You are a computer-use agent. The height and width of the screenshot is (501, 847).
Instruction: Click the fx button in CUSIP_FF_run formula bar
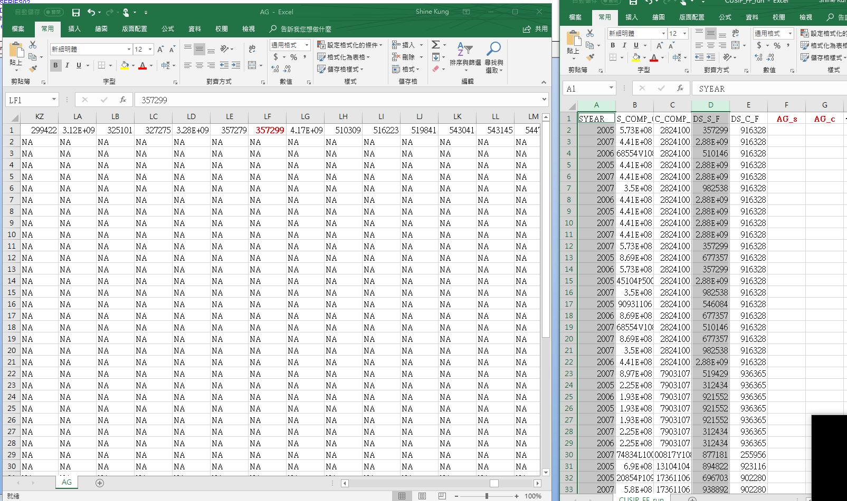click(x=680, y=89)
